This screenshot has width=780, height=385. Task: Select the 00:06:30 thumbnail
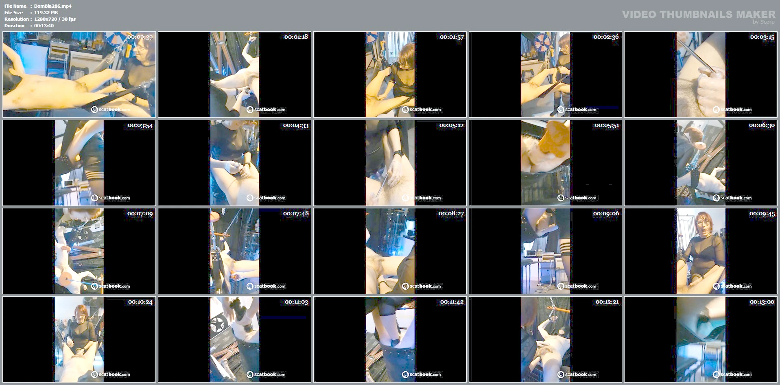pos(701,163)
